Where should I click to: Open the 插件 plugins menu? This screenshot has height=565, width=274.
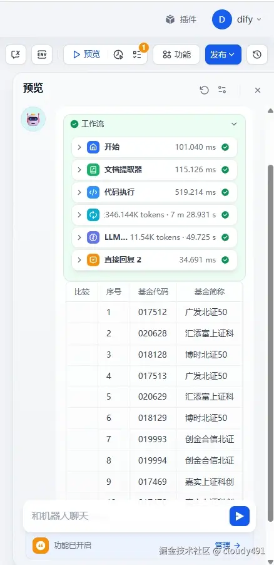[181, 19]
